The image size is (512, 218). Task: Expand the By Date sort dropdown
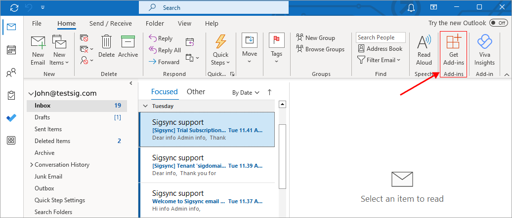tap(246, 92)
